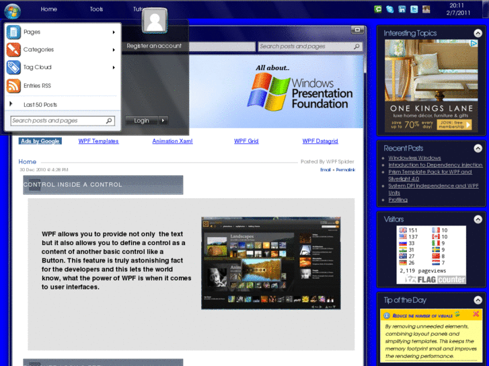Viewport: 489px width, 366px height.
Task: Click the Login button
Action: 141,121
